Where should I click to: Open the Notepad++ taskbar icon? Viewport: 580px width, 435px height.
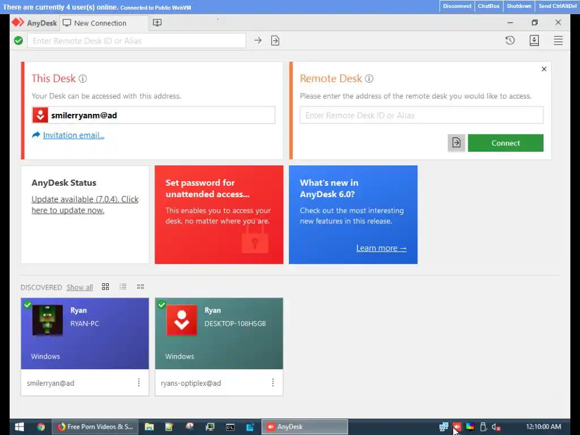click(x=169, y=427)
